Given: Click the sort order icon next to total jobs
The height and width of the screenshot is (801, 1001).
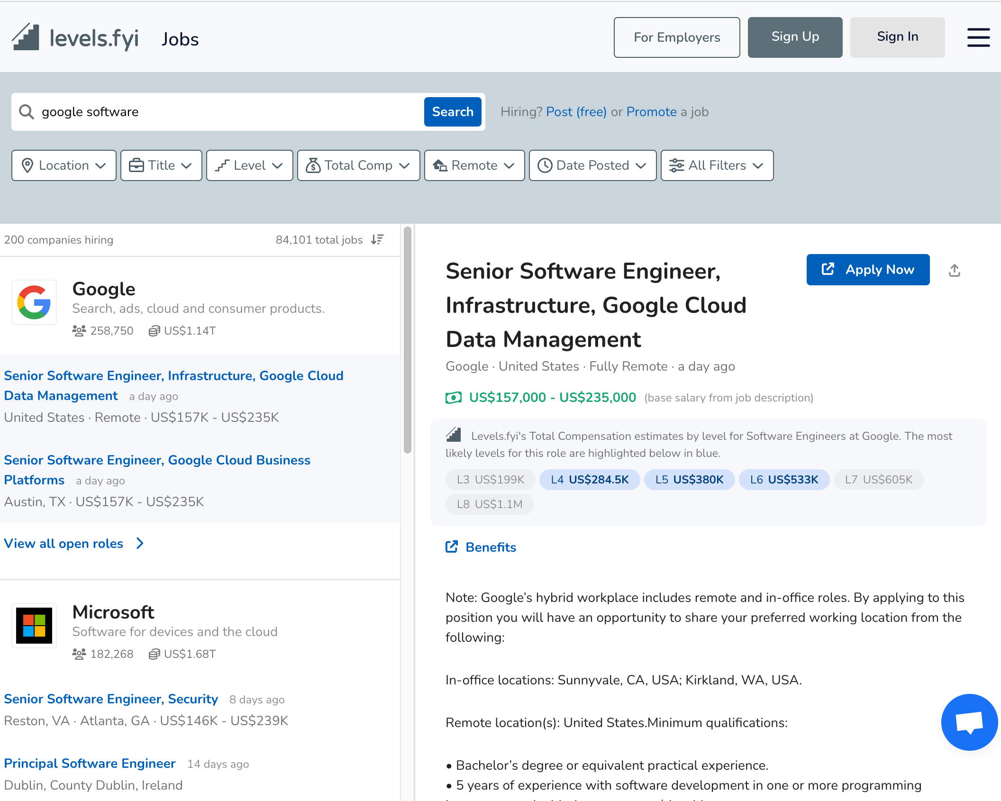Looking at the screenshot, I should click(377, 240).
